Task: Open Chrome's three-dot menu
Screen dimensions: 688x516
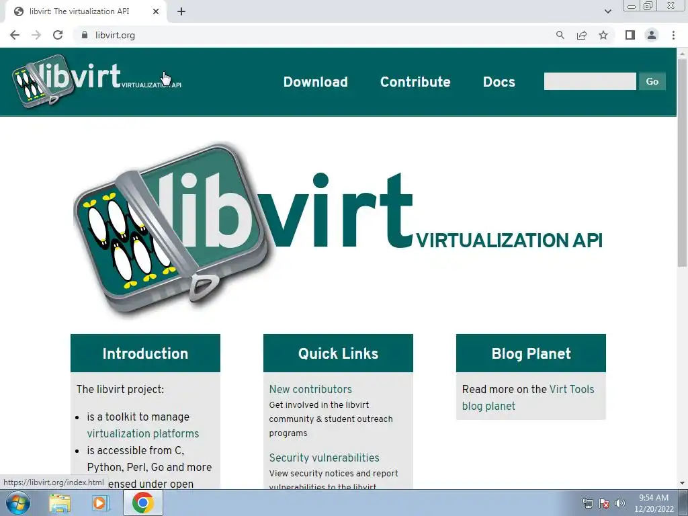Action: pyautogui.click(x=673, y=35)
